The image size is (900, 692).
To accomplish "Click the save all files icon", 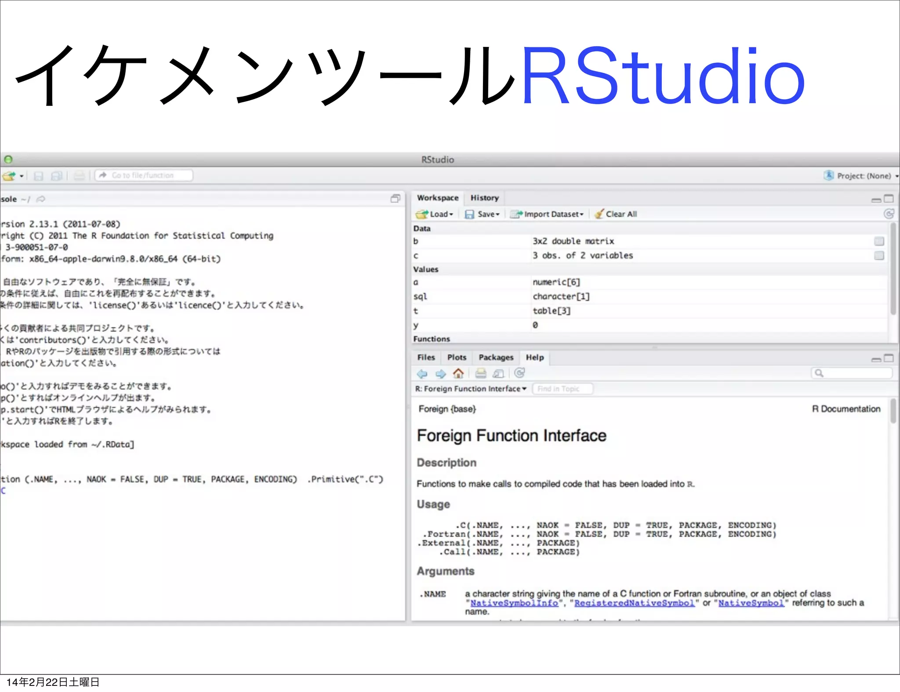I will point(57,176).
